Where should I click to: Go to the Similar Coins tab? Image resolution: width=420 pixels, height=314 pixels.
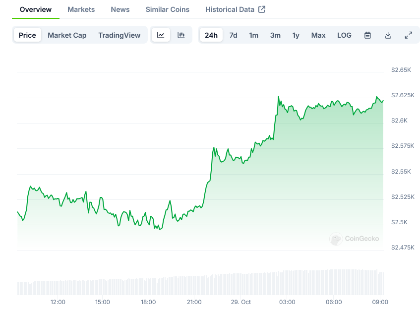[x=168, y=9]
